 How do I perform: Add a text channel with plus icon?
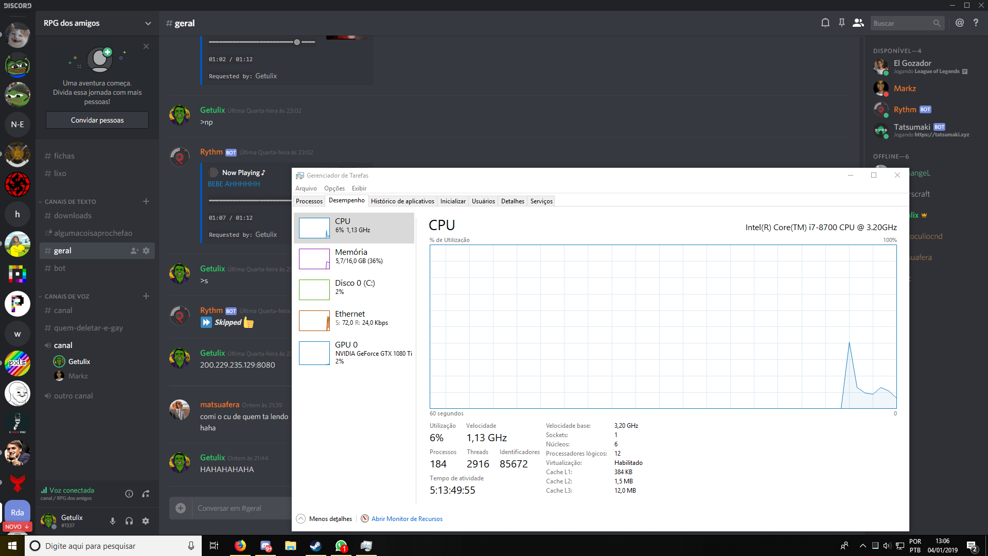(x=146, y=201)
